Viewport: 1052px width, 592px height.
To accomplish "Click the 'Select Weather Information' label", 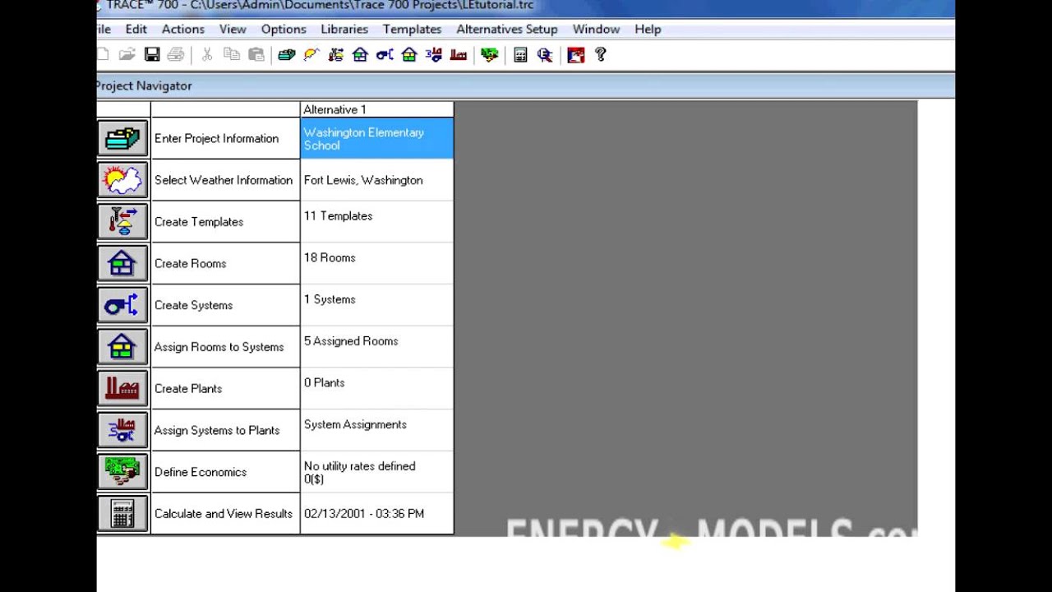I will click(224, 180).
